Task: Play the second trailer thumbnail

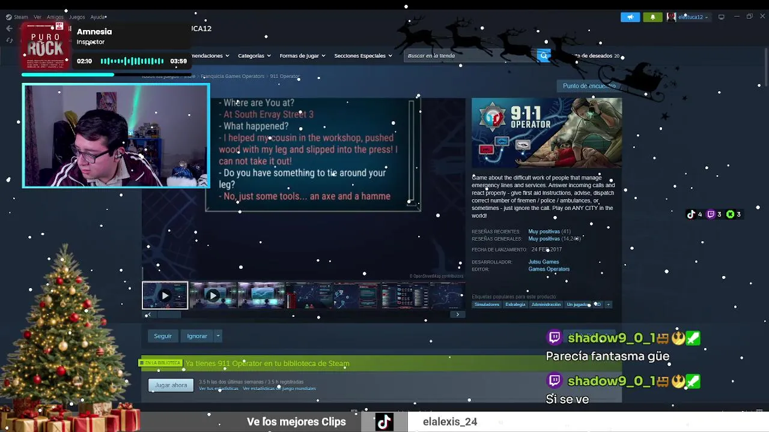Action: [213, 296]
